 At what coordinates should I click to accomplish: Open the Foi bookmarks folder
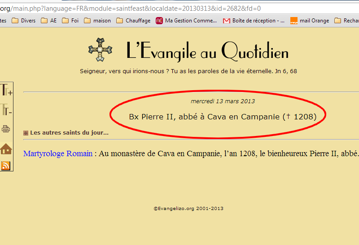70,21
